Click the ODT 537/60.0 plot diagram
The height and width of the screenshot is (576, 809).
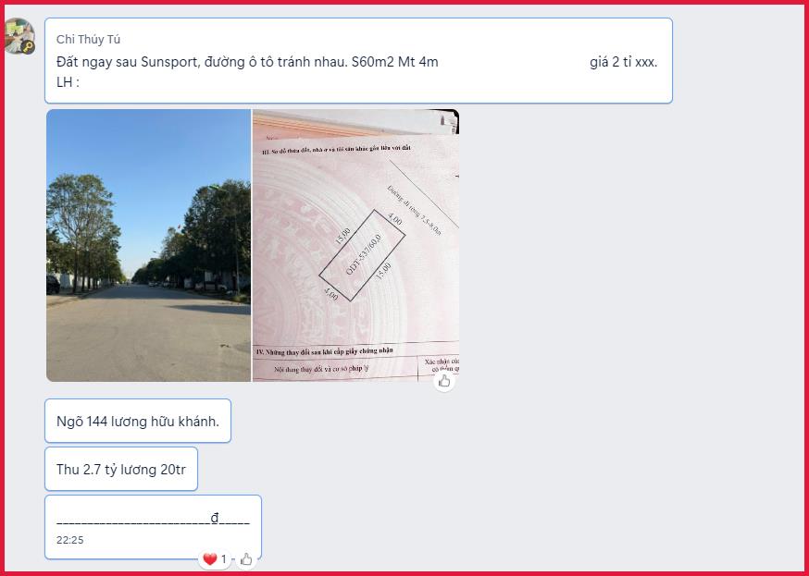[x=362, y=255]
